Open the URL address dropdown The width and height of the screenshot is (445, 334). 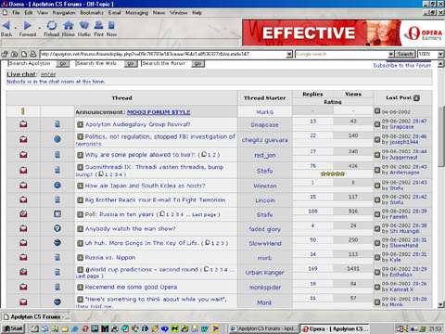pyautogui.click(x=289, y=54)
